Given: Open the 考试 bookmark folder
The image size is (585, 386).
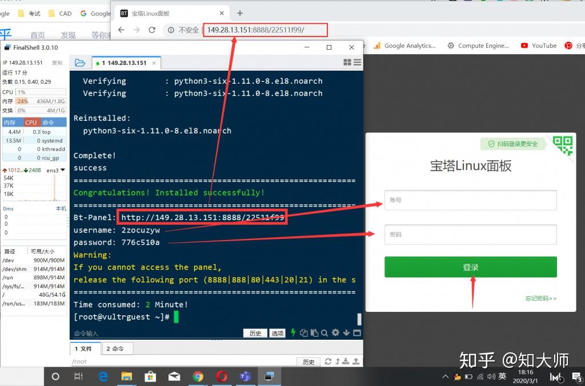Looking at the screenshot, I should (x=29, y=14).
